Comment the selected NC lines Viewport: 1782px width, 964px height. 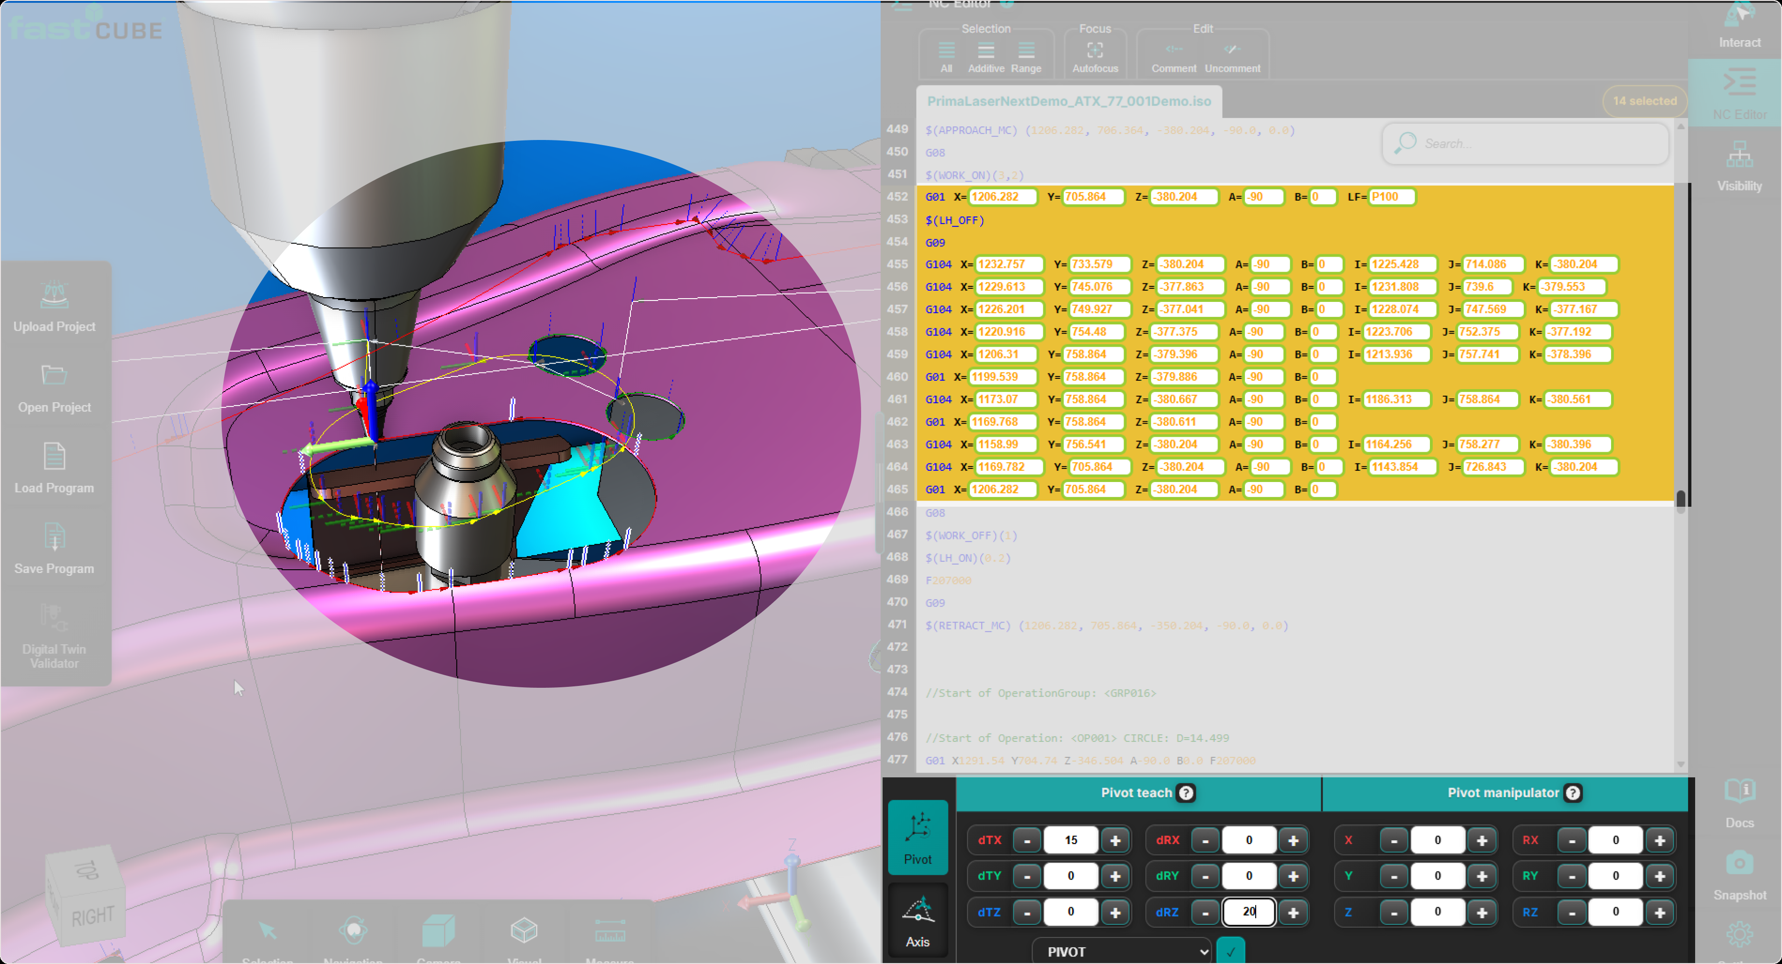click(x=1174, y=56)
